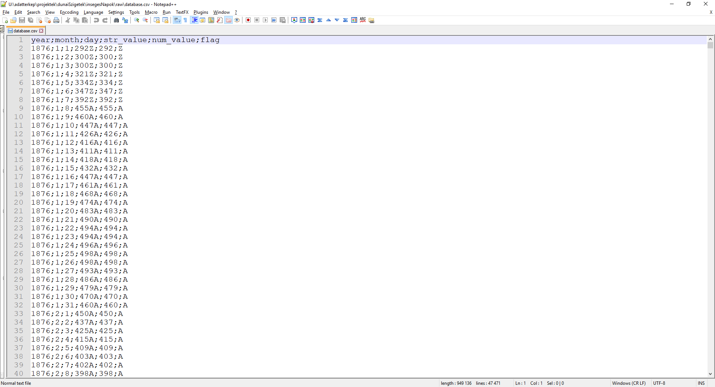Click the Paste toolbar icon
This screenshot has height=387, width=715.
click(x=85, y=20)
